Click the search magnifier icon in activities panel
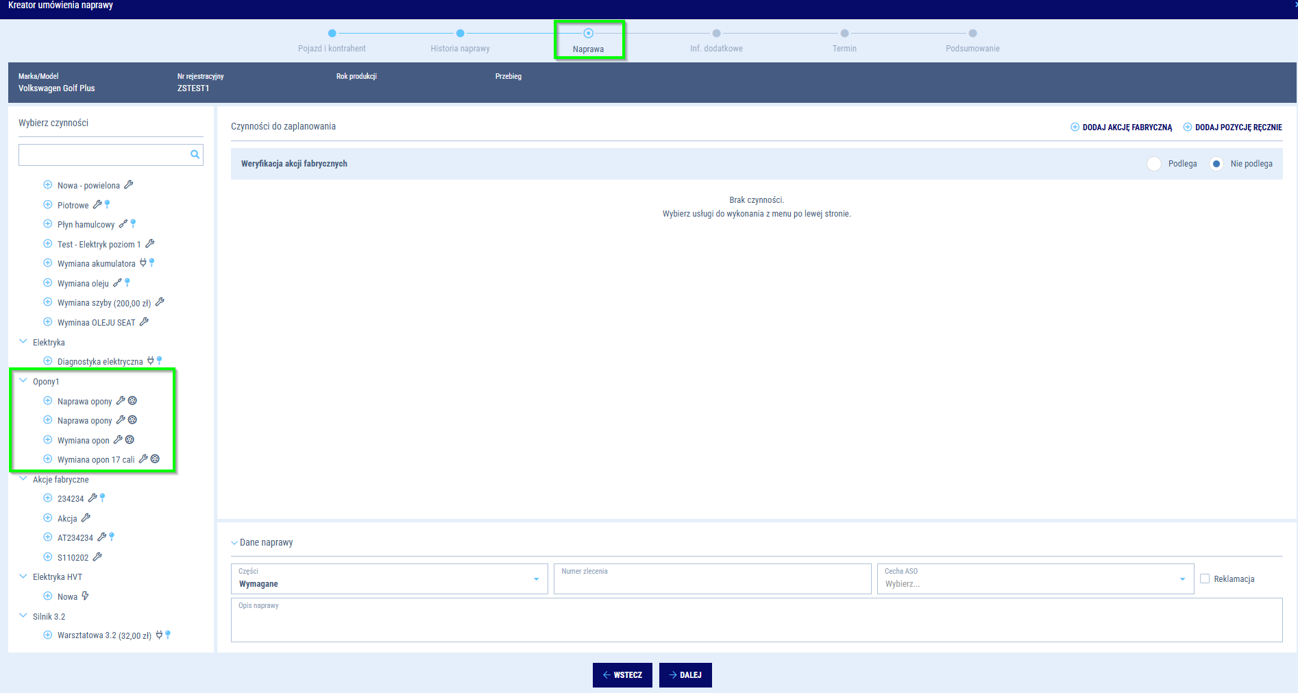Image resolution: width=1298 pixels, height=693 pixels. (x=195, y=155)
